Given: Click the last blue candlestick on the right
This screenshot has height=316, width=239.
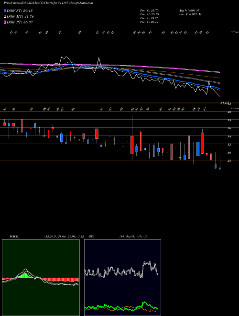Looking at the screenshot, I should (x=220, y=168).
